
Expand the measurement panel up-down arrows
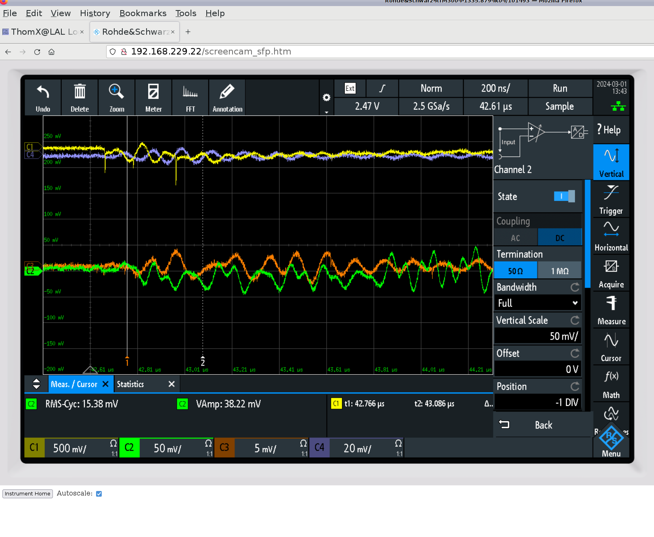(36, 384)
